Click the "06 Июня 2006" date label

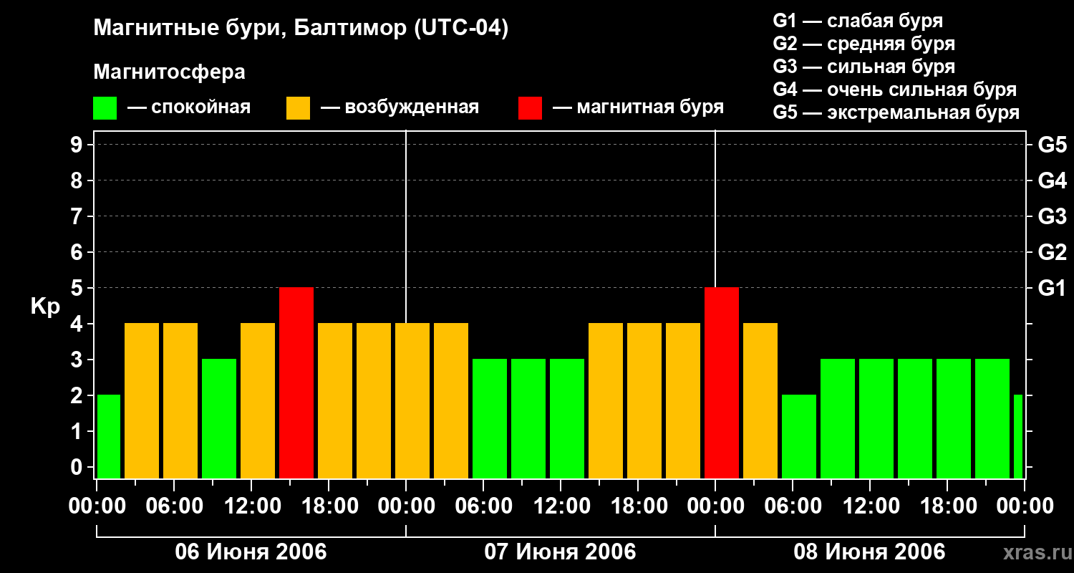(x=251, y=552)
